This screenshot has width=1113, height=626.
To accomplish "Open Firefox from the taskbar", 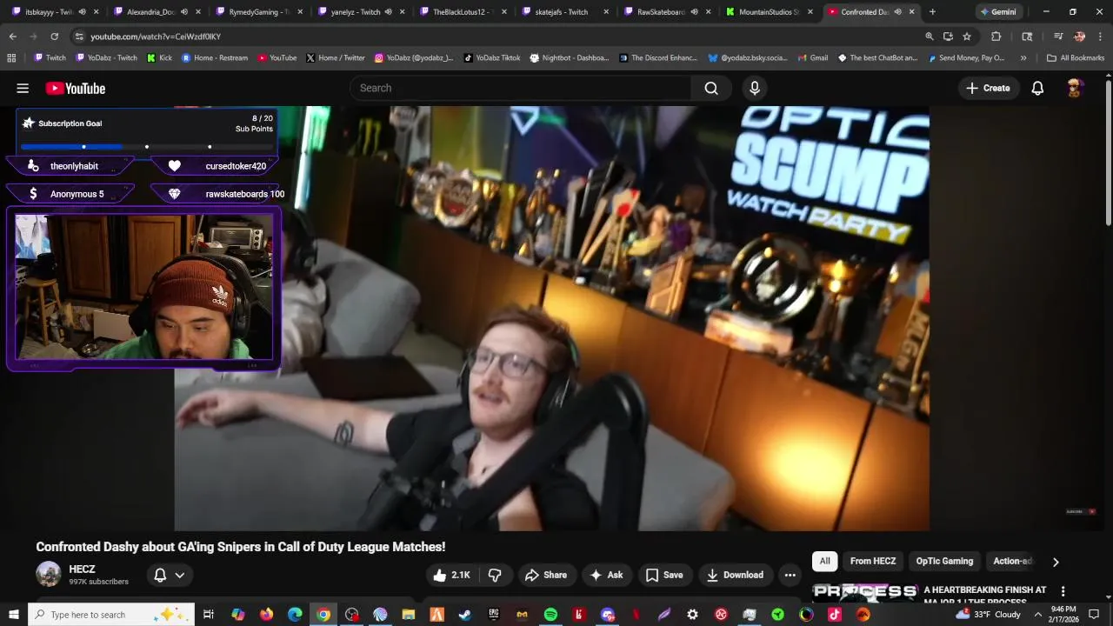I will coord(266,615).
